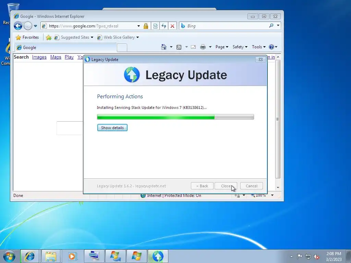Open the Suggested Sites dropdown
Viewport: 351px width, 263px height.
tap(74, 37)
